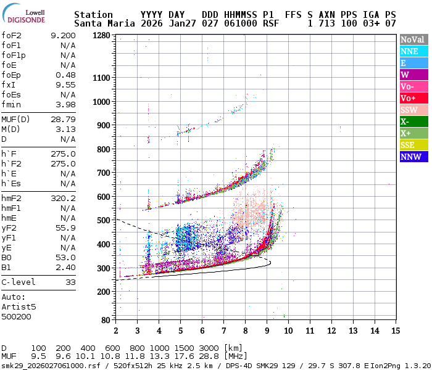Click the fmin value 3.98
This screenshot has height=370, width=432.
[65, 105]
